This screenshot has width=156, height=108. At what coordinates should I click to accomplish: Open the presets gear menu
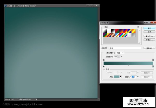click(138, 27)
